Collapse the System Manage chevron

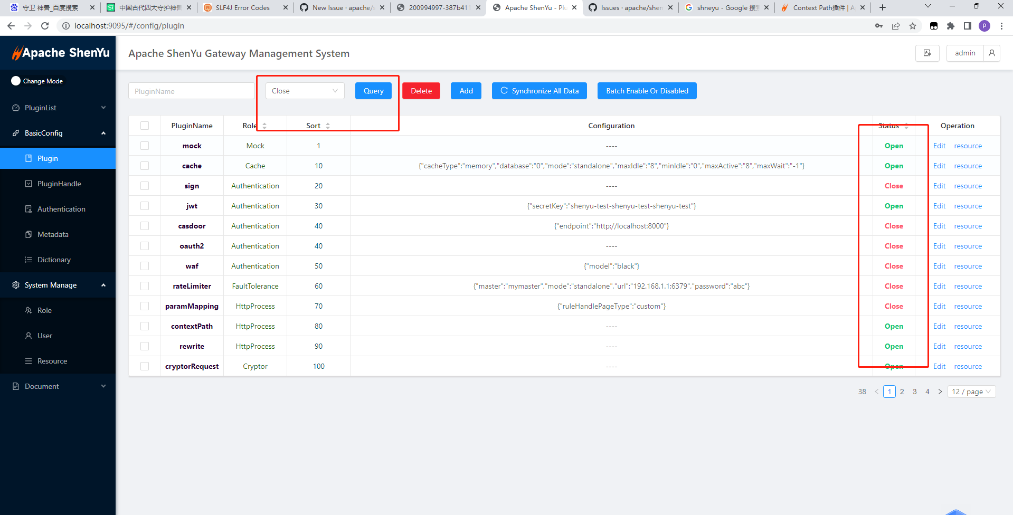[103, 285]
